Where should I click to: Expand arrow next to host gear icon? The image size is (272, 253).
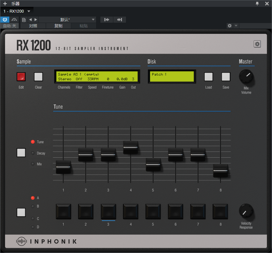coord(236,26)
